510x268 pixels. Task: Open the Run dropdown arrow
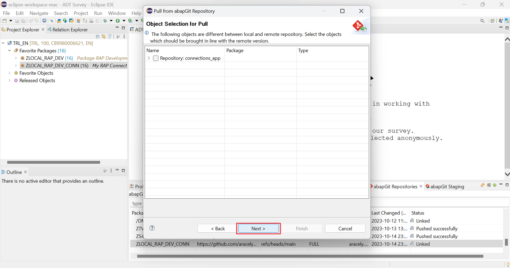point(124,21)
